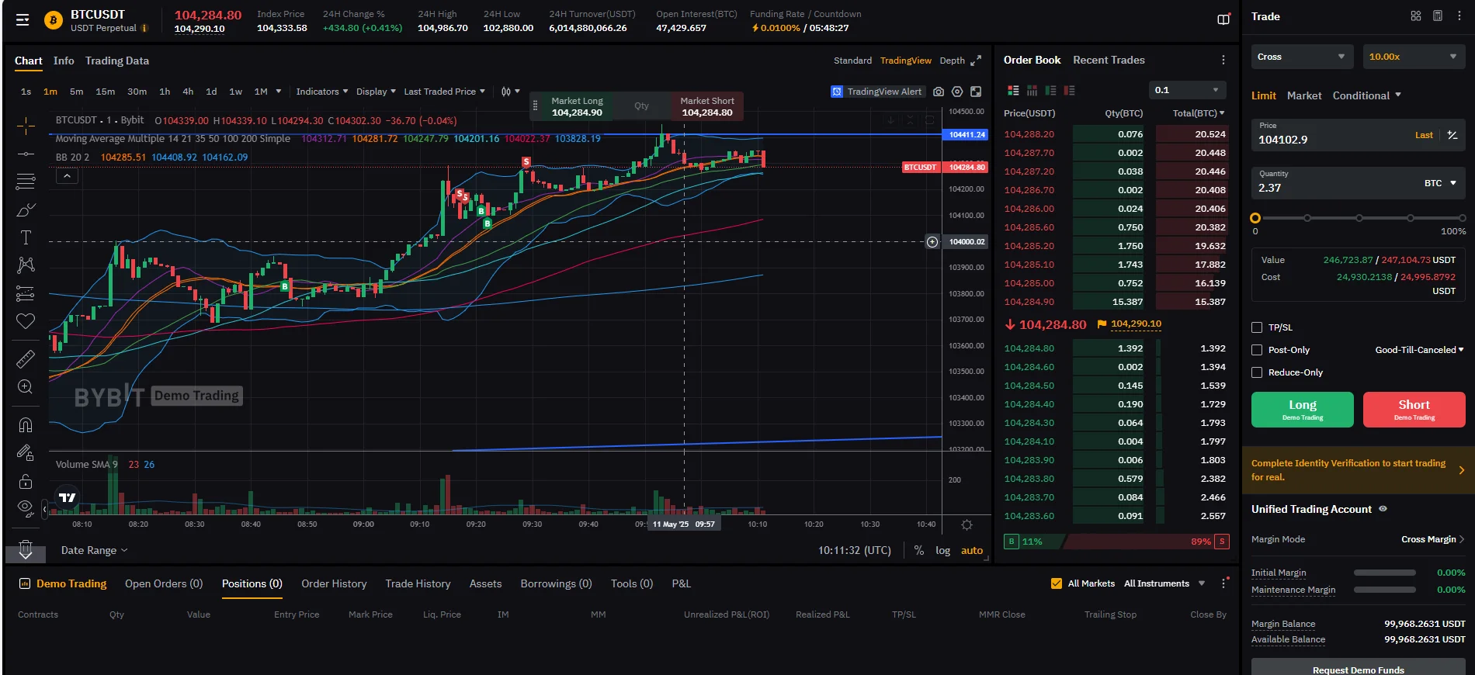Image resolution: width=1475 pixels, height=675 pixels.
Task: Click the Market Short quick-trade button
Action: (x=707, y=106)
